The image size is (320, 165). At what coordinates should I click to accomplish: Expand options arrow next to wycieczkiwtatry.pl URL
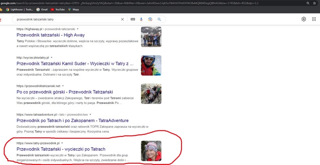click(52, 57)
